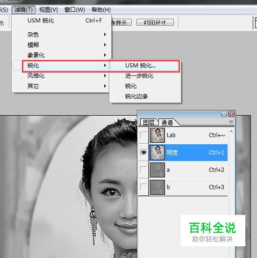Select 锐化边缘 in the submenu
This screenshot has width=257, height=258.
click(x=145, y=96)
